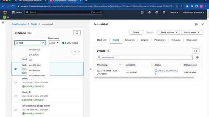
Task: Toggle the View nested switch
Action: 64,43
